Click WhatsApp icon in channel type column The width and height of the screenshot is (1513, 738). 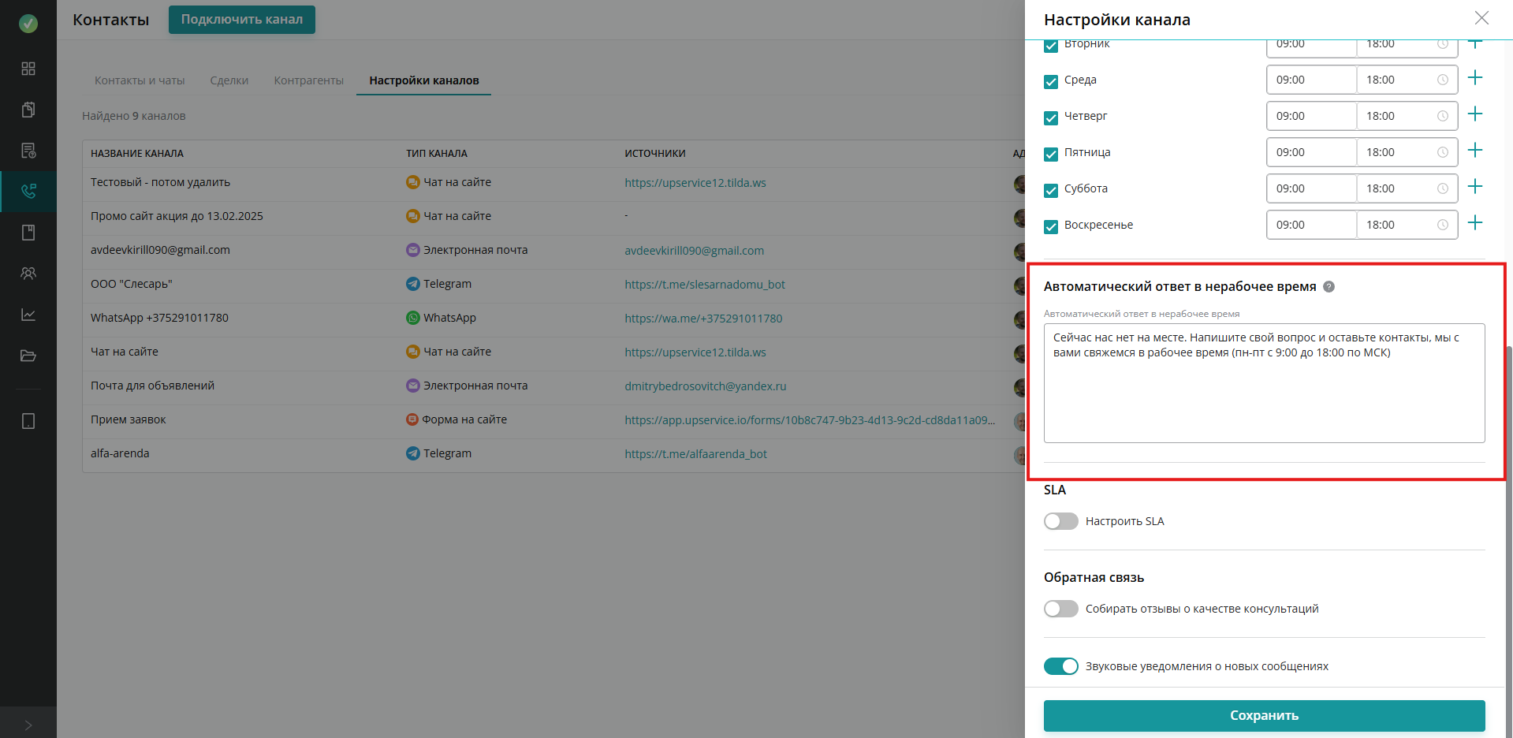click(412, 318)
